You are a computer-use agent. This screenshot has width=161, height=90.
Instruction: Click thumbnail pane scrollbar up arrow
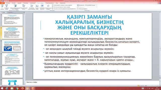[x=24, y=14]
